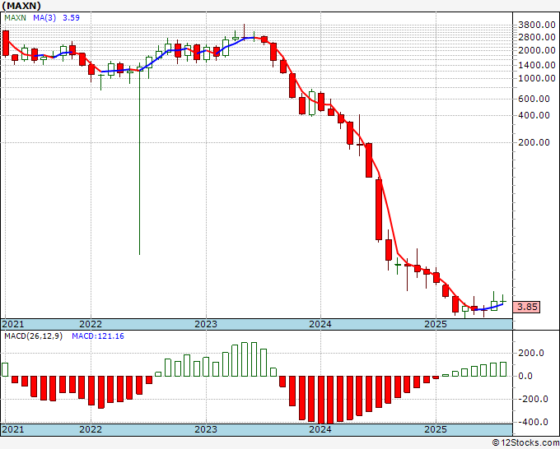The height and width of the screenshot is (449, 560).
Task: Click the tall green candle with long lower wick
Action: click(140, 159)
